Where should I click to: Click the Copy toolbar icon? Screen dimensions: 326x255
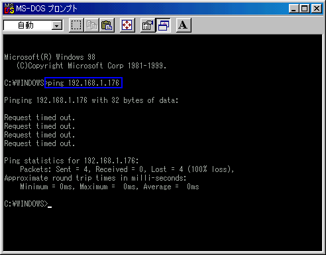(x=91, y=25)
